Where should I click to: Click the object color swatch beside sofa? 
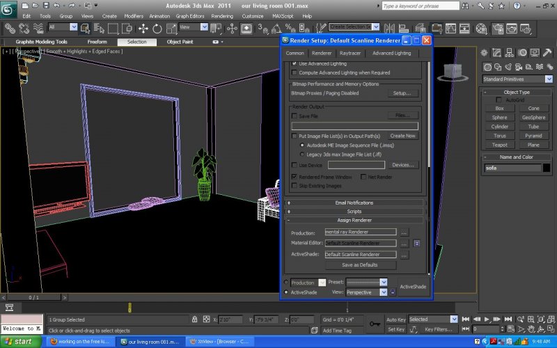tap(547, 168)
